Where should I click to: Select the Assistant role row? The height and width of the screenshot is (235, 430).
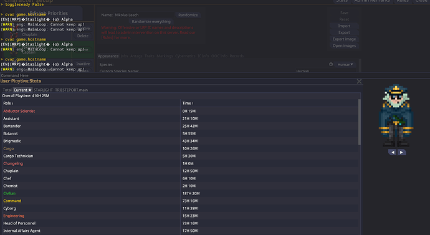coord(181,118)
